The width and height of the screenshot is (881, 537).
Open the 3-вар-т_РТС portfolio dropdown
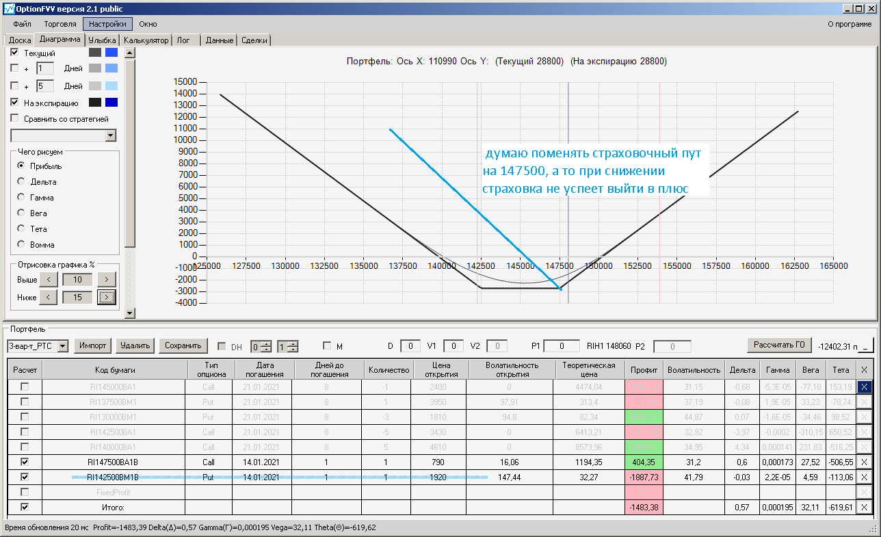[x=63, y=346]
